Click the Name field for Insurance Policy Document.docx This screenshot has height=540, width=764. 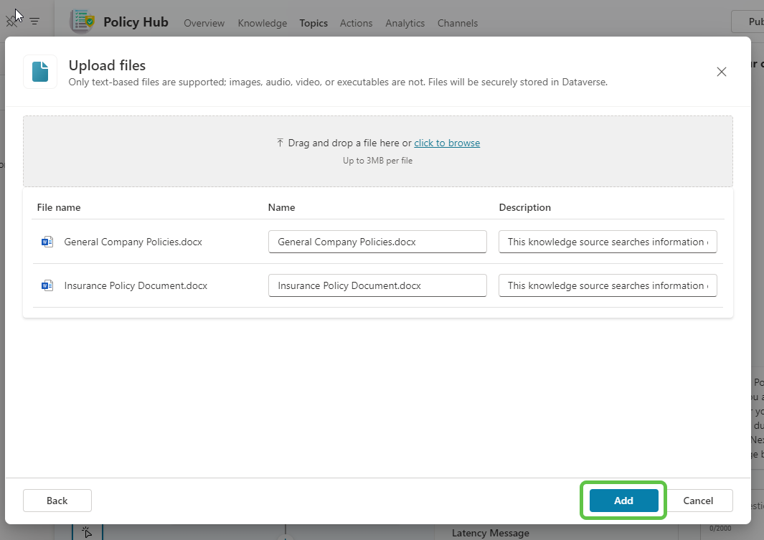[377, 285]
